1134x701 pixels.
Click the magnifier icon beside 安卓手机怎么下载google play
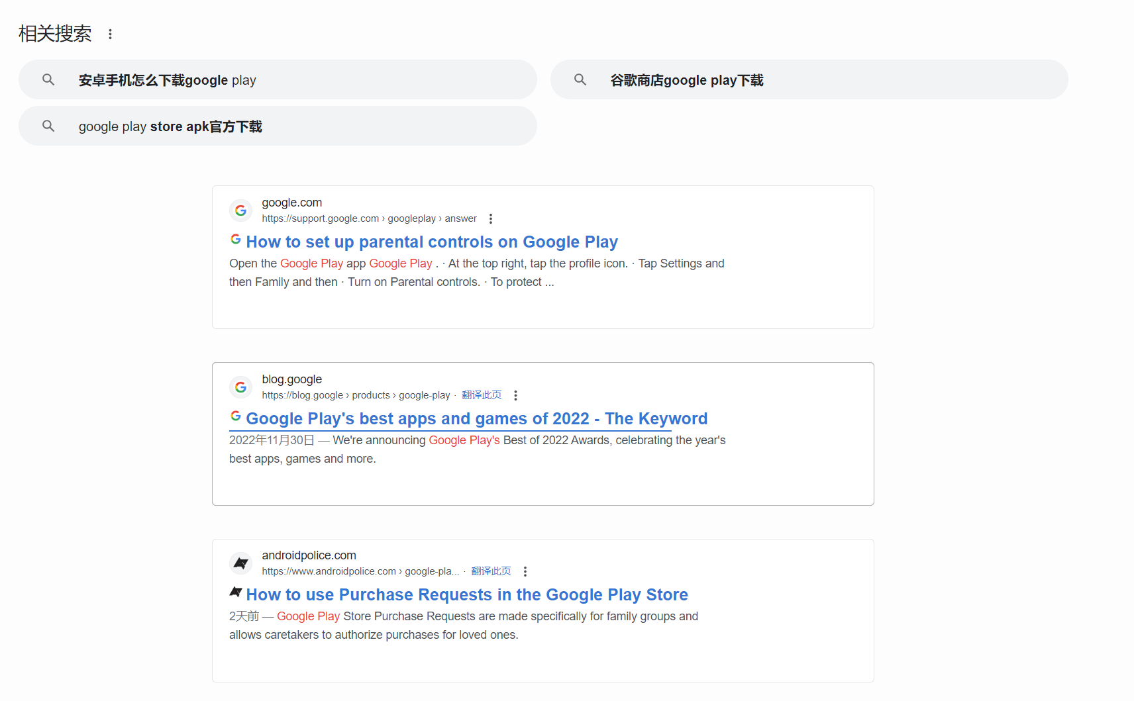tap(48, 79)
